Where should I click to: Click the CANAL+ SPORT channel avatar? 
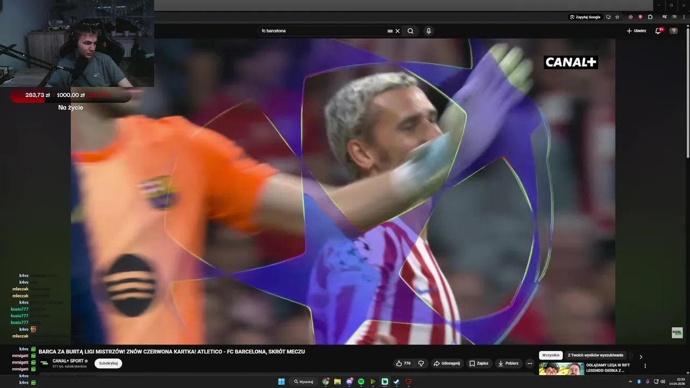(44, 363)
